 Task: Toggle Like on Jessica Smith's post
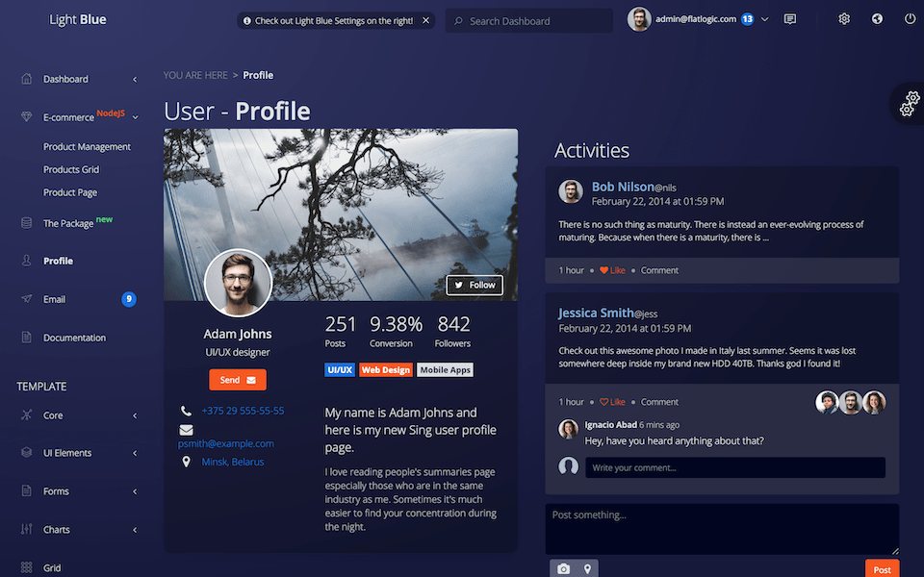click(613, 402)
